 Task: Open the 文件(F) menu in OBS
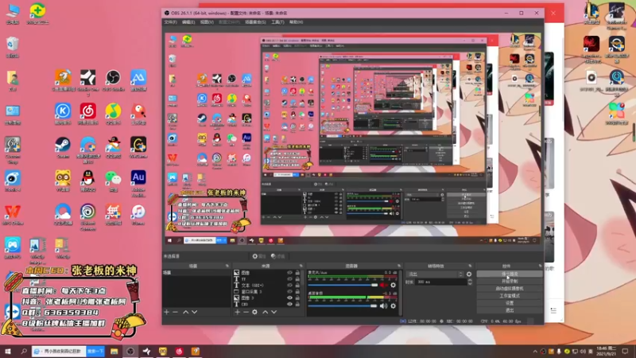click(170, 22)
